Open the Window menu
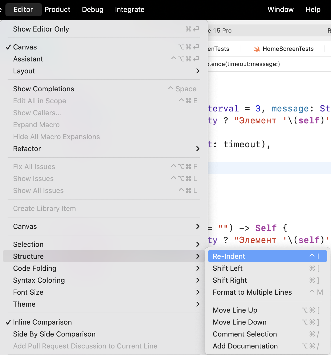 281,10
